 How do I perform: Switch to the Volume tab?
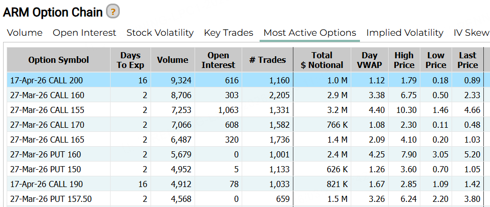click(25, 33)
